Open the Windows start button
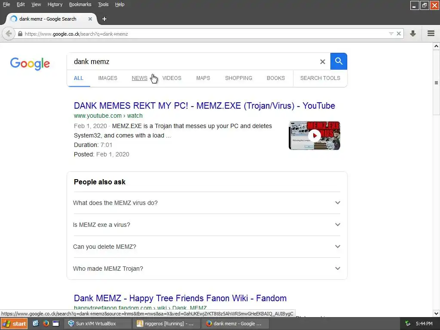Viewport: 440px width, 330px height. coord(14,324)
